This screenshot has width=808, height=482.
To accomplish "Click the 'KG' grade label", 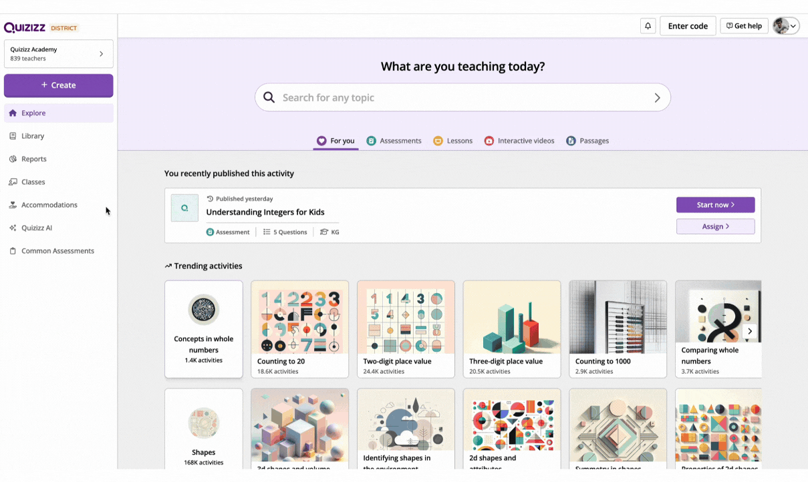I will point(335,232).
